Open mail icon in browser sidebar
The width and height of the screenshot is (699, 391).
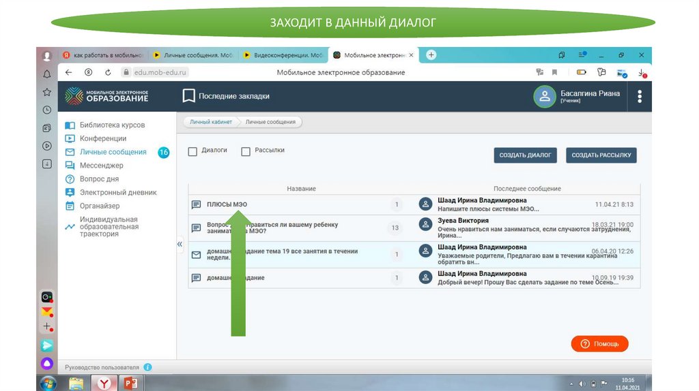point(47,312)
